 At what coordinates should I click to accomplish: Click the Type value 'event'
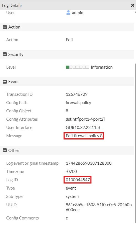point(71,188)
